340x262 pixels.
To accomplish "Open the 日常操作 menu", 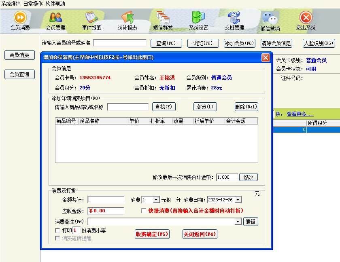I will pyautogui.click(x=33, y=4).
